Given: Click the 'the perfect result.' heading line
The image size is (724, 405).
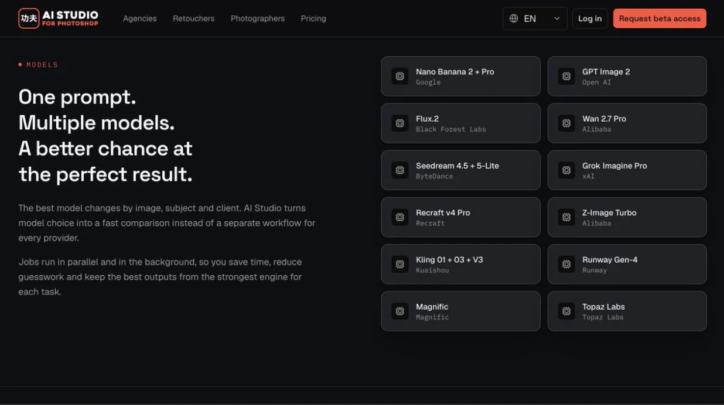Looking at the screenshot, I should [x=105, y=174].
